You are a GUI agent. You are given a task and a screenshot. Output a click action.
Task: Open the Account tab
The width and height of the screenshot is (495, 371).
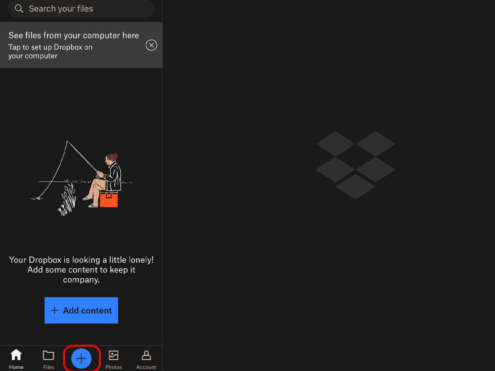tap(146, 359)
